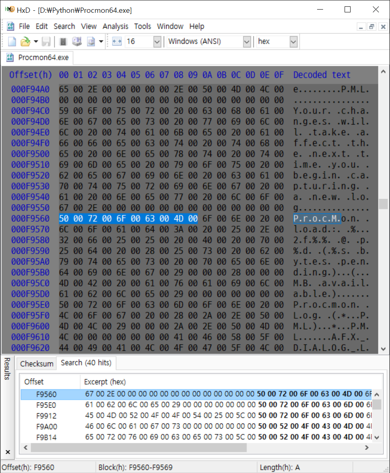This screenshot has width=390, height=473.
Task: Restore the inner document window
Action: coord(372,27)
